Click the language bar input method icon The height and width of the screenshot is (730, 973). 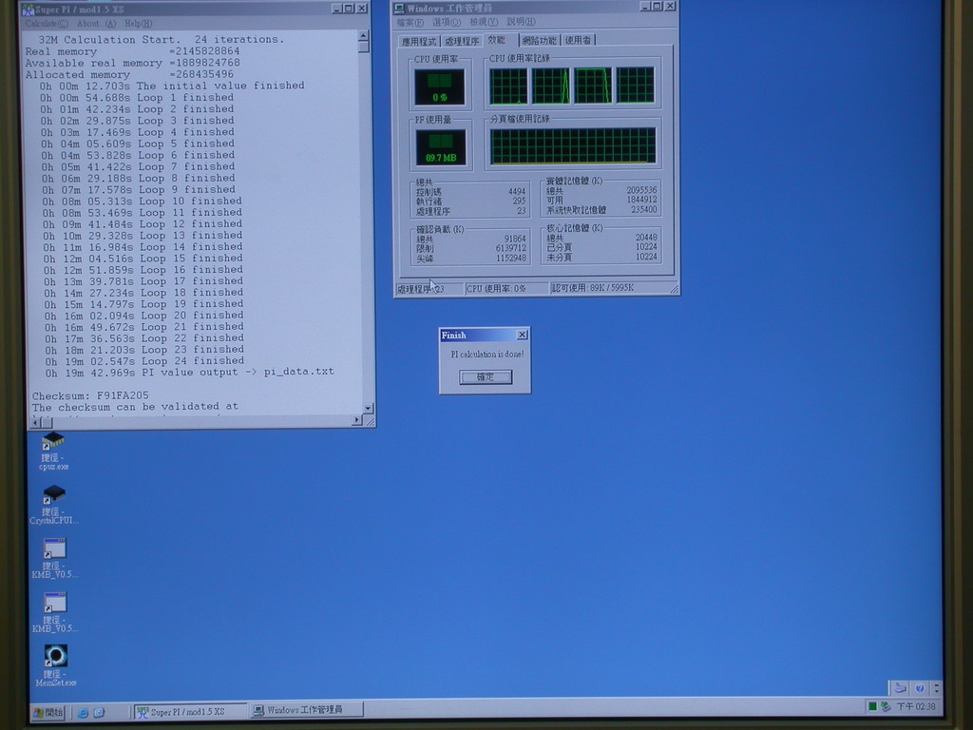click(x=900, y=687)
